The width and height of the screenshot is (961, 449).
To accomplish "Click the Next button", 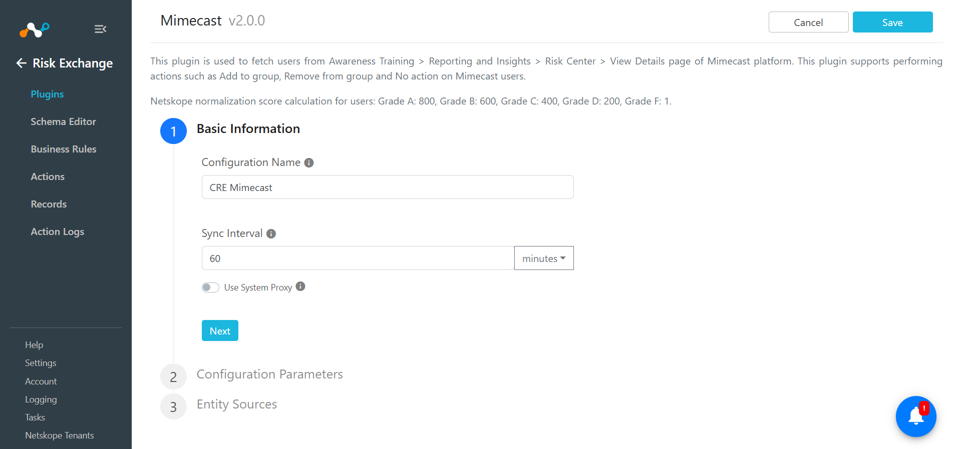I will [220, 330].
